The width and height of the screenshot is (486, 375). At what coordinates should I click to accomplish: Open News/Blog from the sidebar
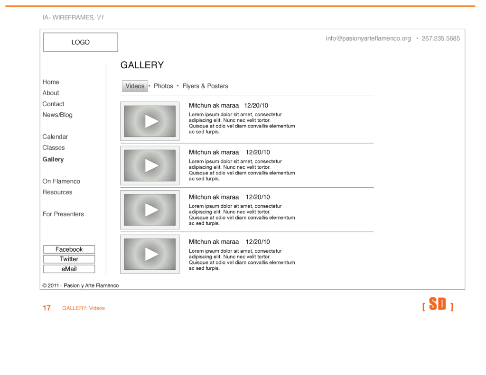click(57, 115)
